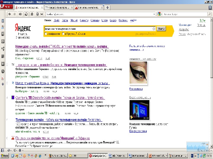Click the site security badge in the address bar
The image size is (213, 159).
40,14
